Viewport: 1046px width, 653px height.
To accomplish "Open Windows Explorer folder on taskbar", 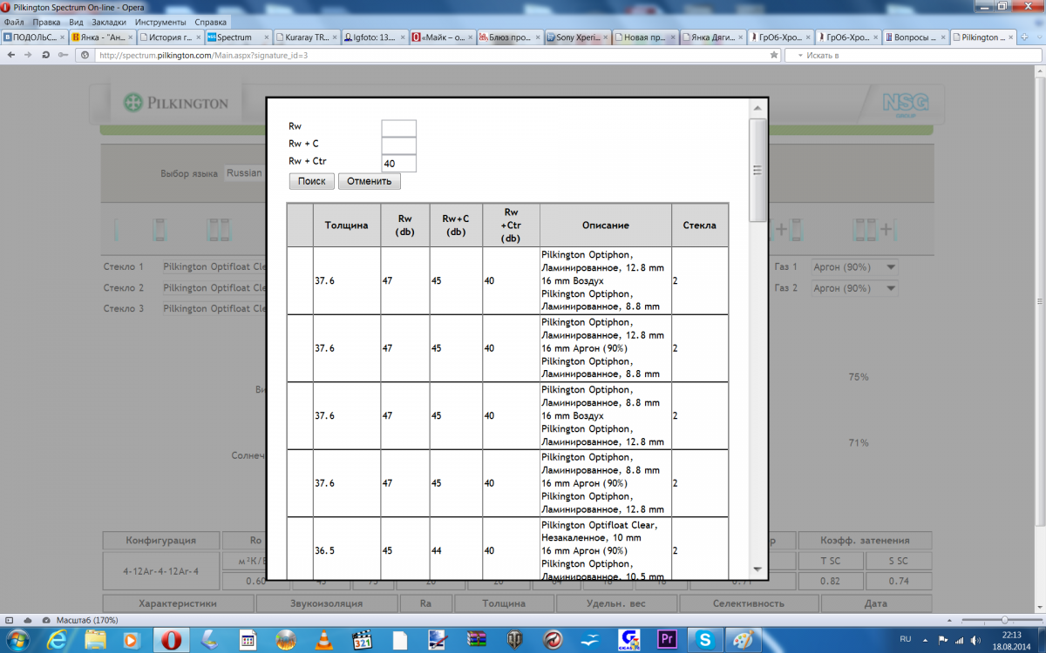I will coord(97,640).
